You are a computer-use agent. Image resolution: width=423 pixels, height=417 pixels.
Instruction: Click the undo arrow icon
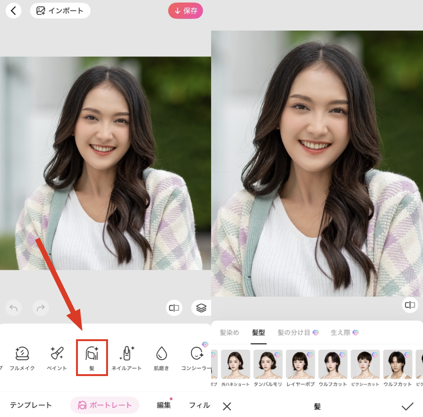click(14, 308)
